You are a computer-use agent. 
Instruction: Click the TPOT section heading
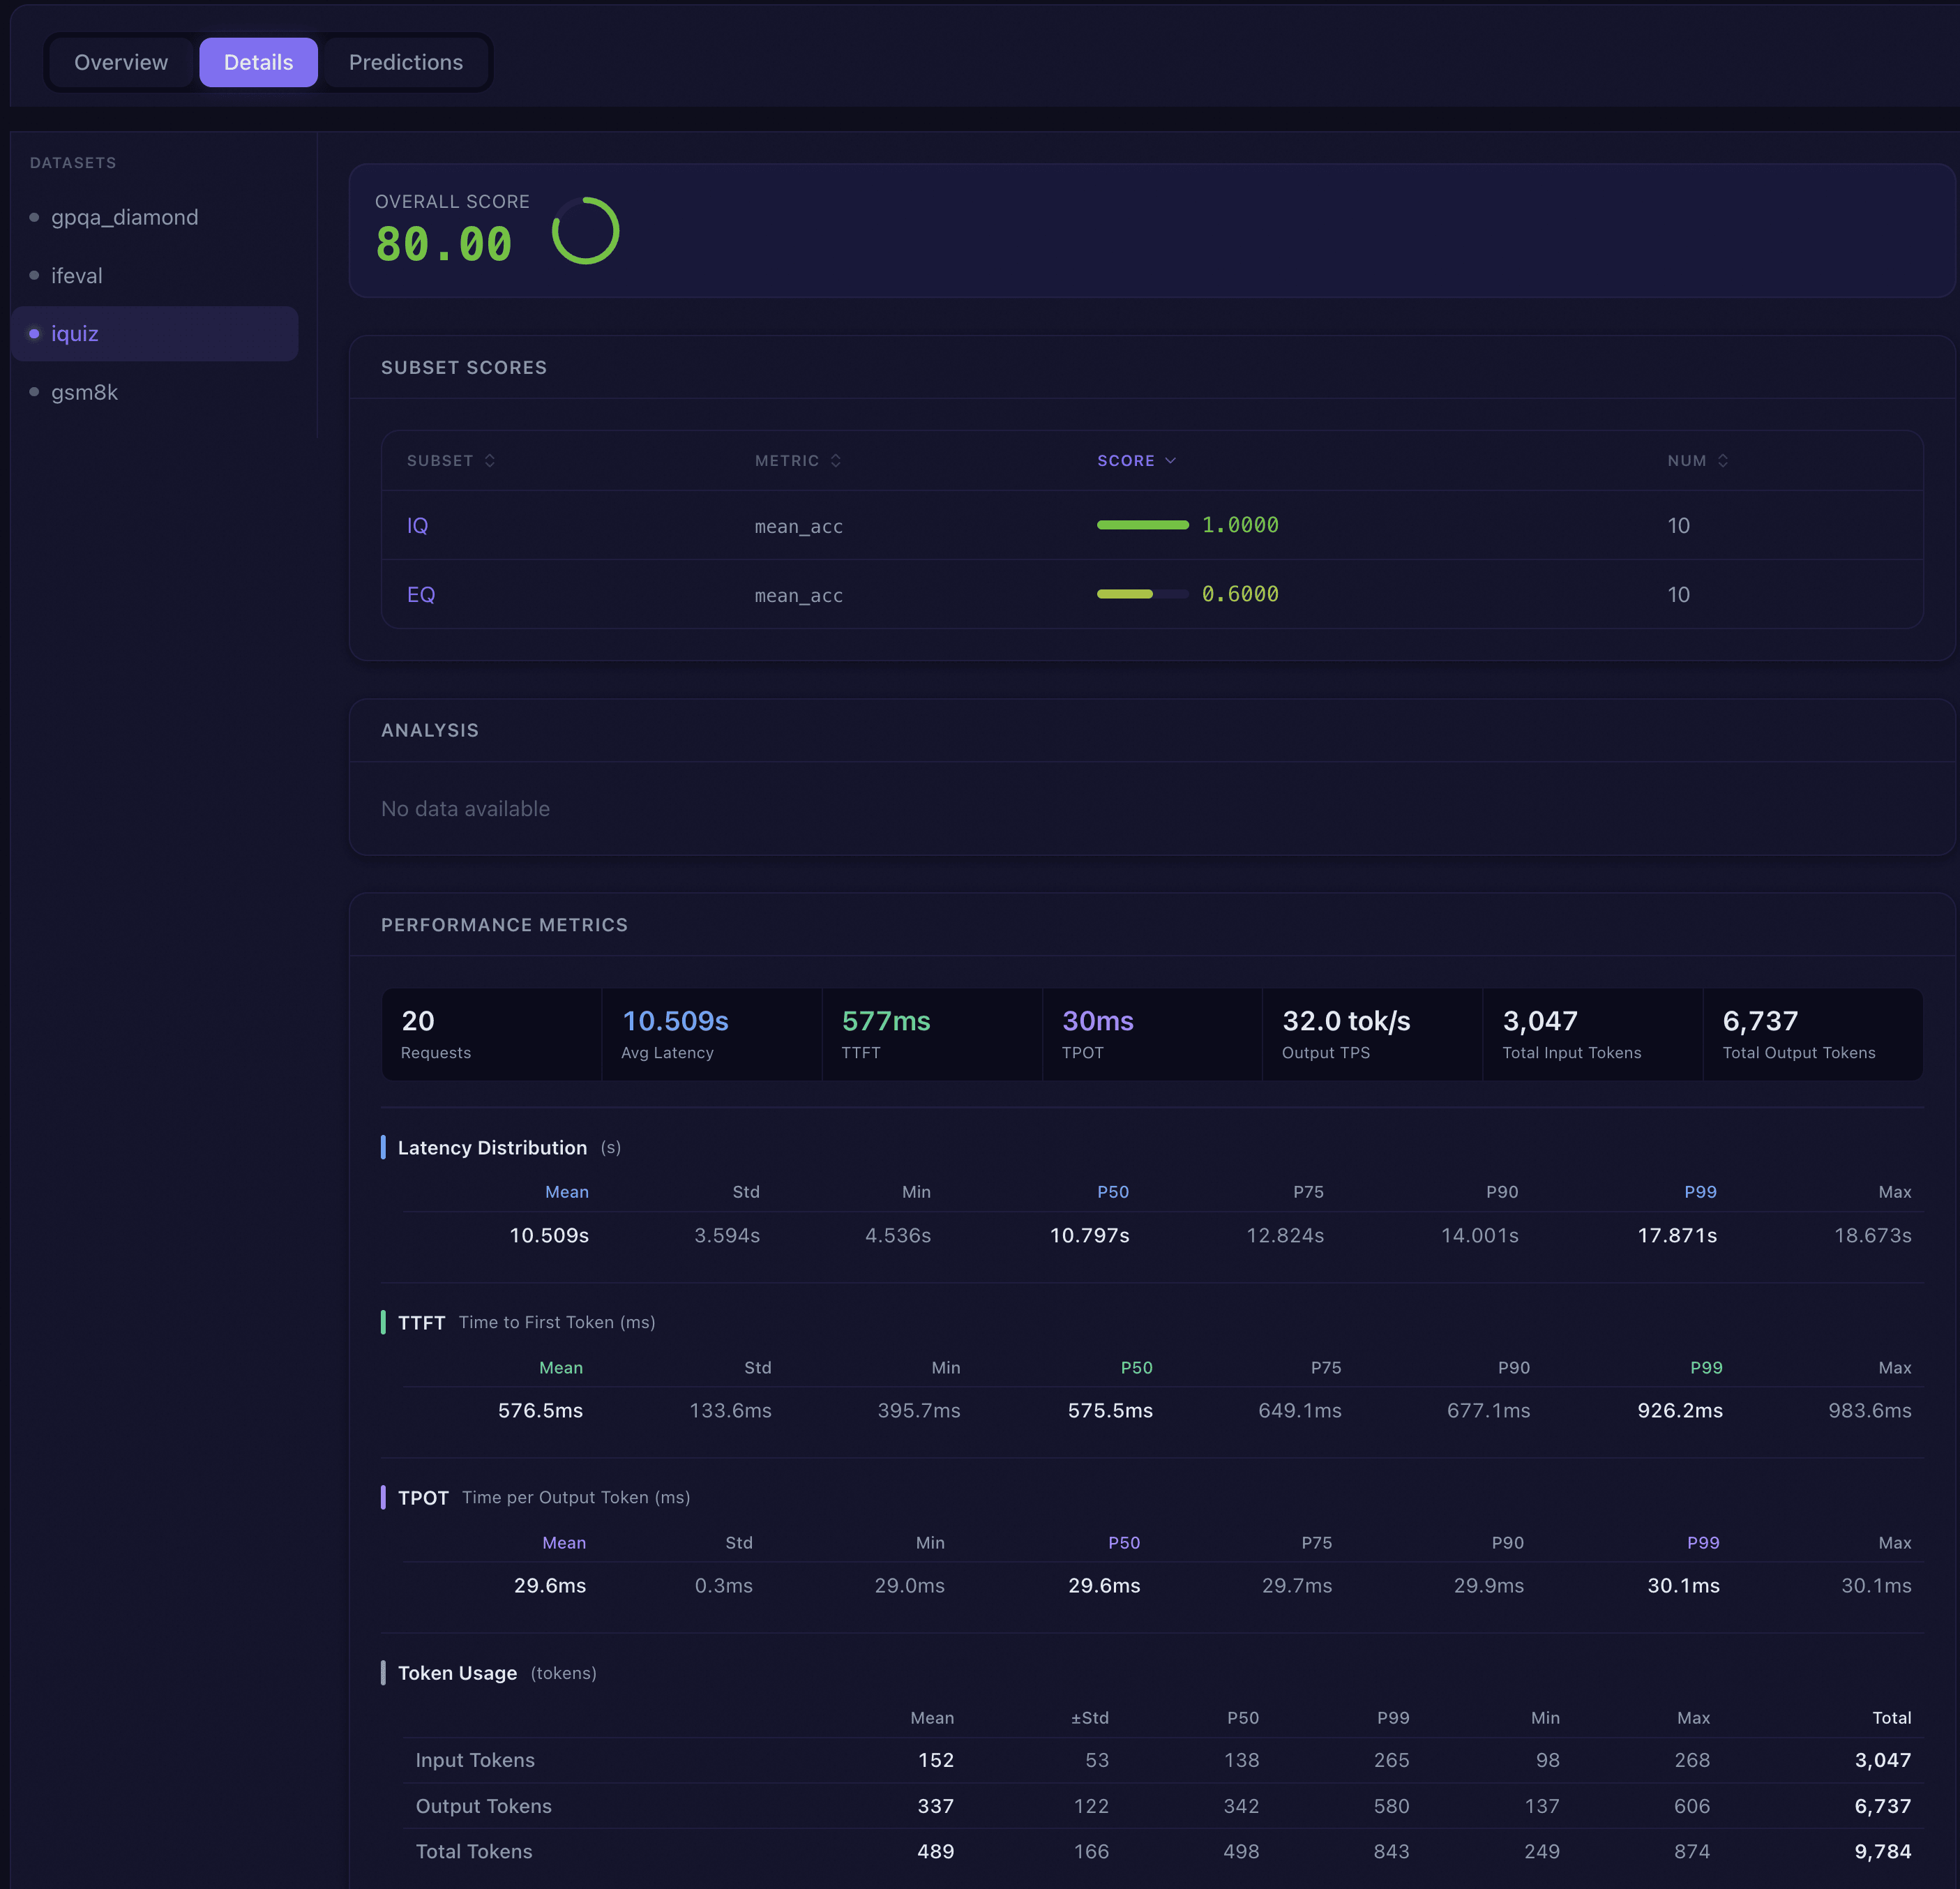423,1497
